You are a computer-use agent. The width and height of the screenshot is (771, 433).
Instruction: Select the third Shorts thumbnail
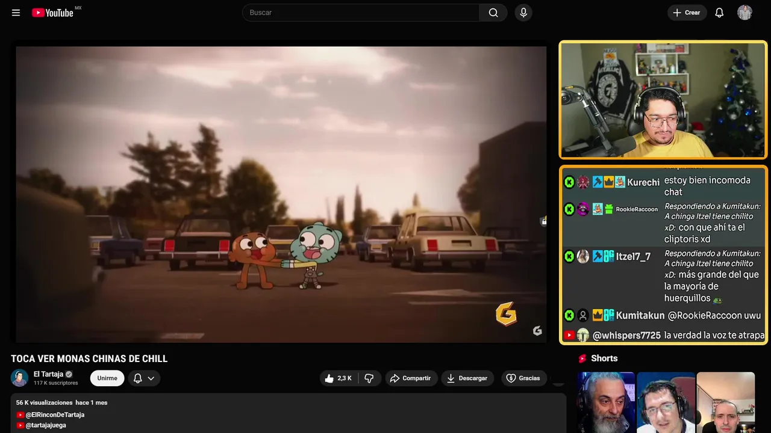[x=725, y=402]
